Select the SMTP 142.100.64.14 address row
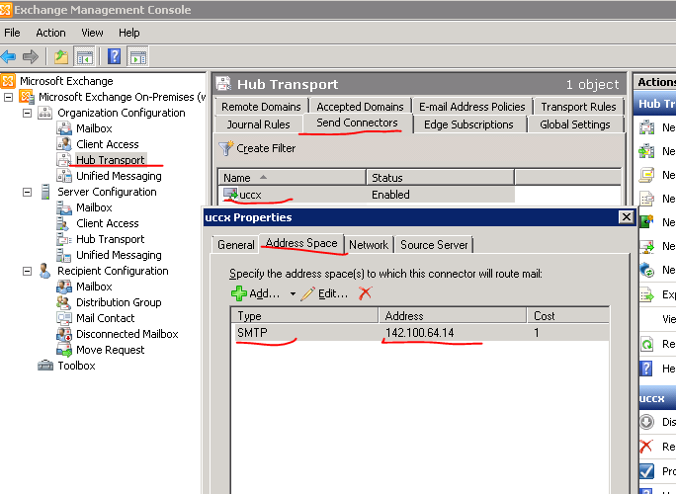This screenshot has width=676, height=494. 420,333
